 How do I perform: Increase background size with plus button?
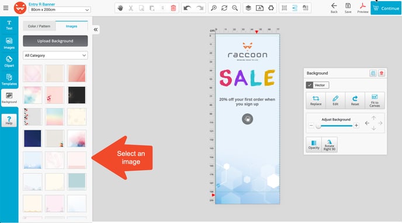356,125
